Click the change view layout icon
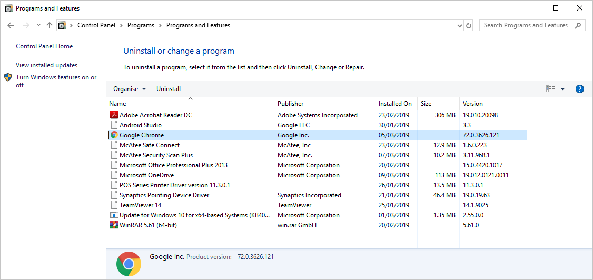The image size is (593, 280). 550,89
